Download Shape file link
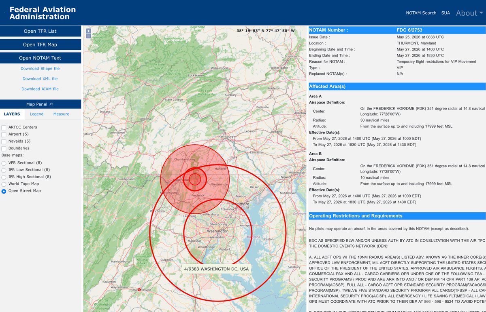Image resolution: width=486 pixels, height=312 pixels. point(40,69)
